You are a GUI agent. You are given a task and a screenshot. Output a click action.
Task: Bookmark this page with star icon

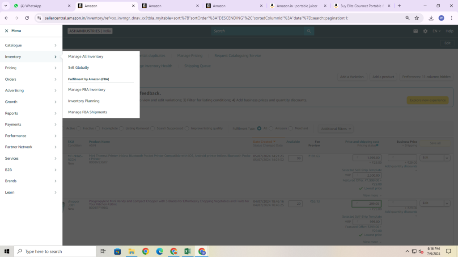point(417,18)
